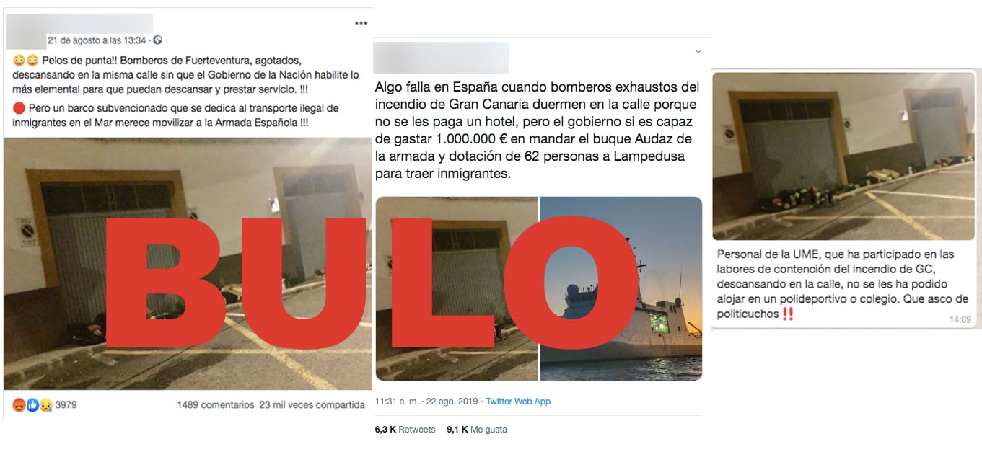The image size is (982, 452).
Task: View the 6,3 K Retweets list
Action: tap(405, 430)
